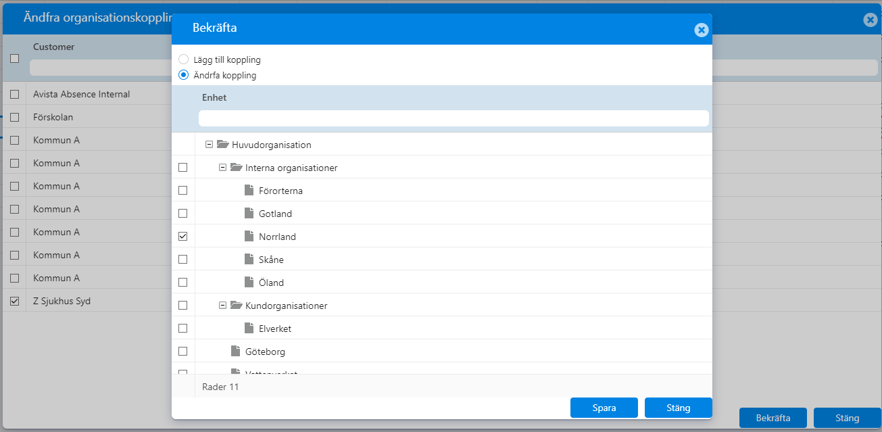Click the Z Sjukhus Syd row text
882x432 pixels.
tap(62, 301)
